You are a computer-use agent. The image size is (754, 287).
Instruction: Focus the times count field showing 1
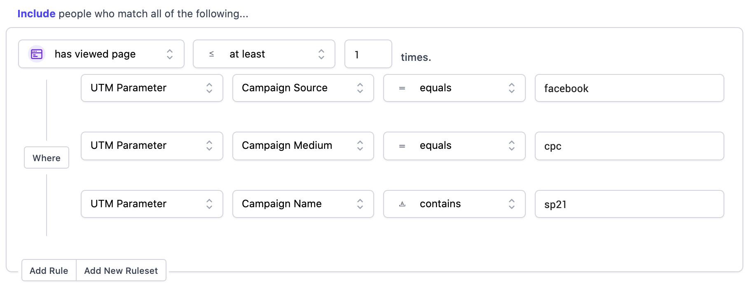[x=368, y=54]
